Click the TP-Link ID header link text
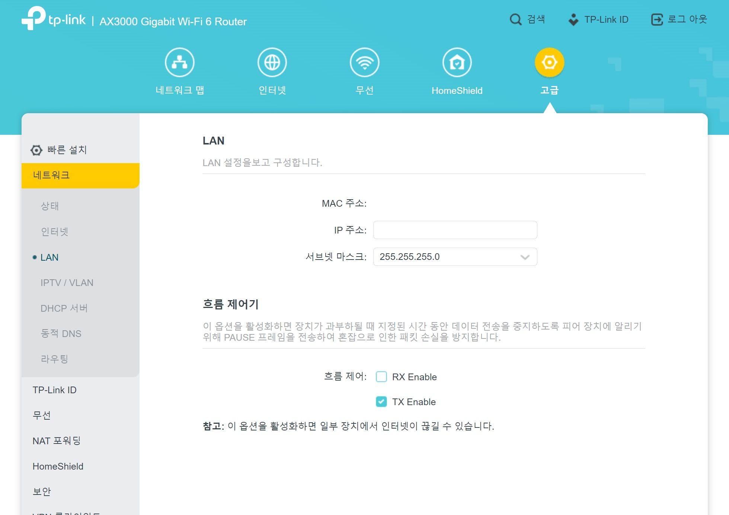Image resolution: width=729 pixels, height=515 pixels. pos(606,19)
